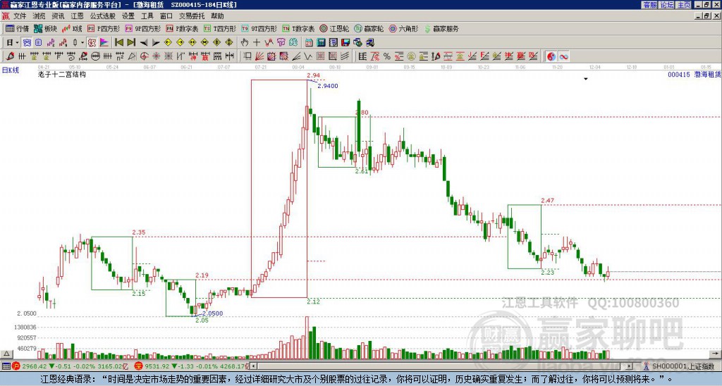Click the 2.9400 price label at peak
The image size is (722, 386).
[x=328, y=85]
